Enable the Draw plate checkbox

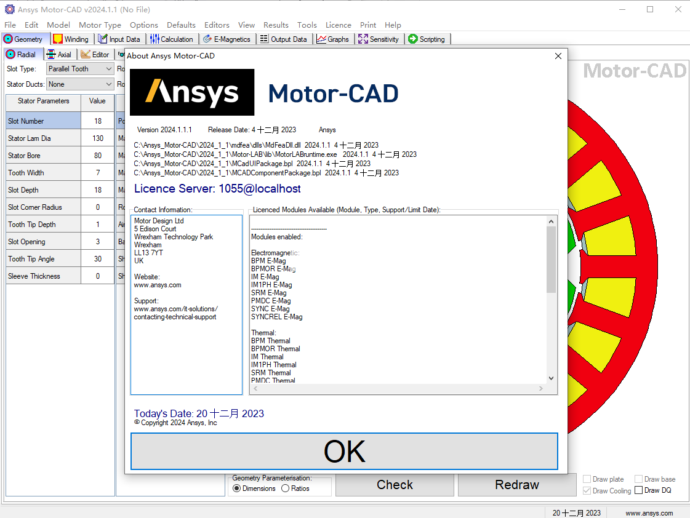587,479
